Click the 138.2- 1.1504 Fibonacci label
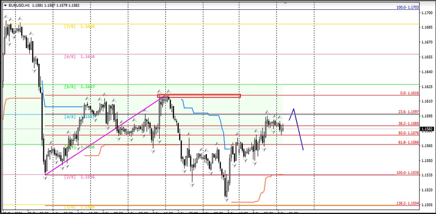 [407, 203]
